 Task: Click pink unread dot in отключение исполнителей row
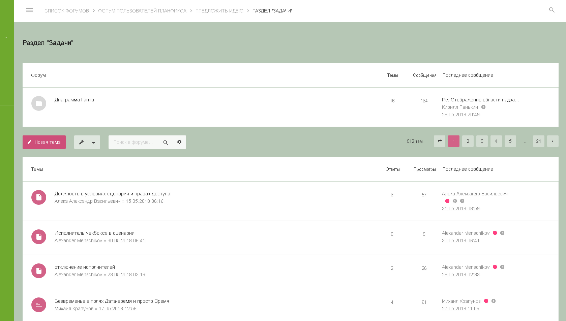(x=495, y=267)
